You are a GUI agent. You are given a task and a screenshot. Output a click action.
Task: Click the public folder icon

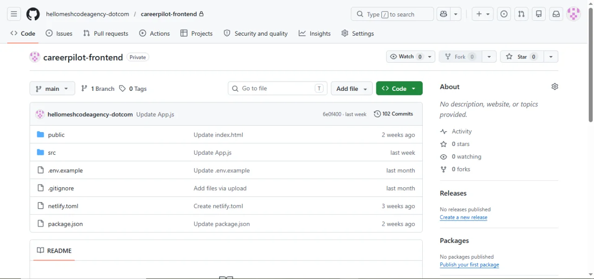(x=40, y=134)
